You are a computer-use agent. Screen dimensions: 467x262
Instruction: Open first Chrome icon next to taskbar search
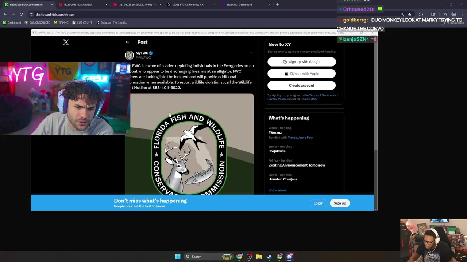click(x=239, y=257)
